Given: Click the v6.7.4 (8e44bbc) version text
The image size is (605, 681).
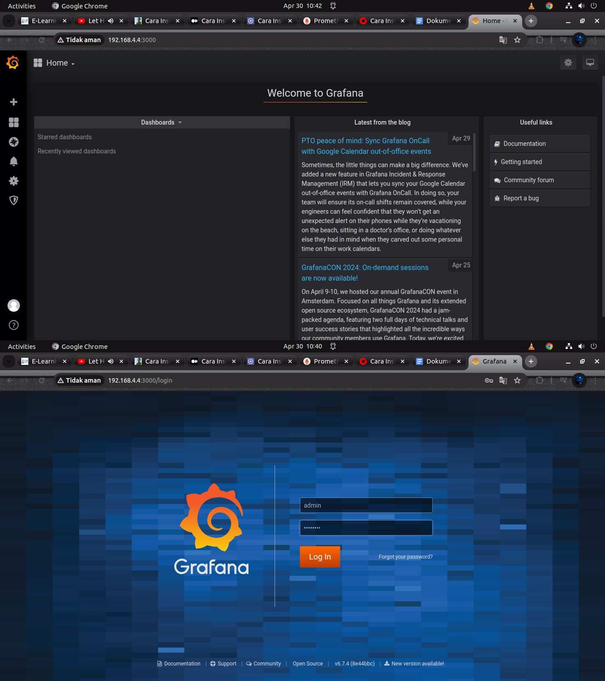Looking at the screenshot, I should 355,664.
